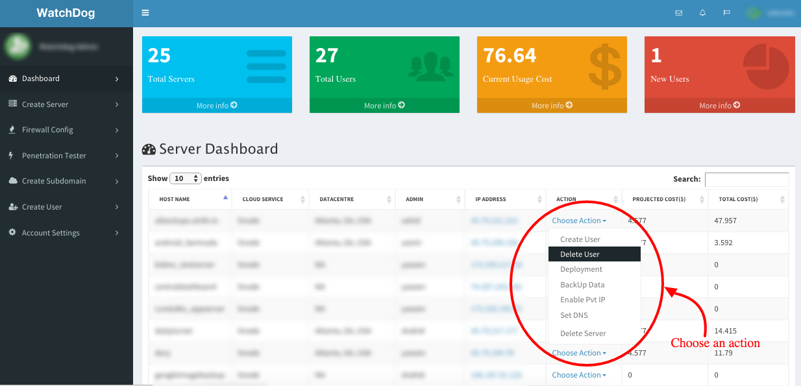
Task: Click the 11.79 total cost cell
Action: pyautogui.click(x=748, y=353)
